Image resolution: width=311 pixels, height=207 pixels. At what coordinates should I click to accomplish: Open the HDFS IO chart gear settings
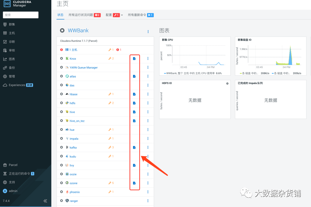(227, 84)
